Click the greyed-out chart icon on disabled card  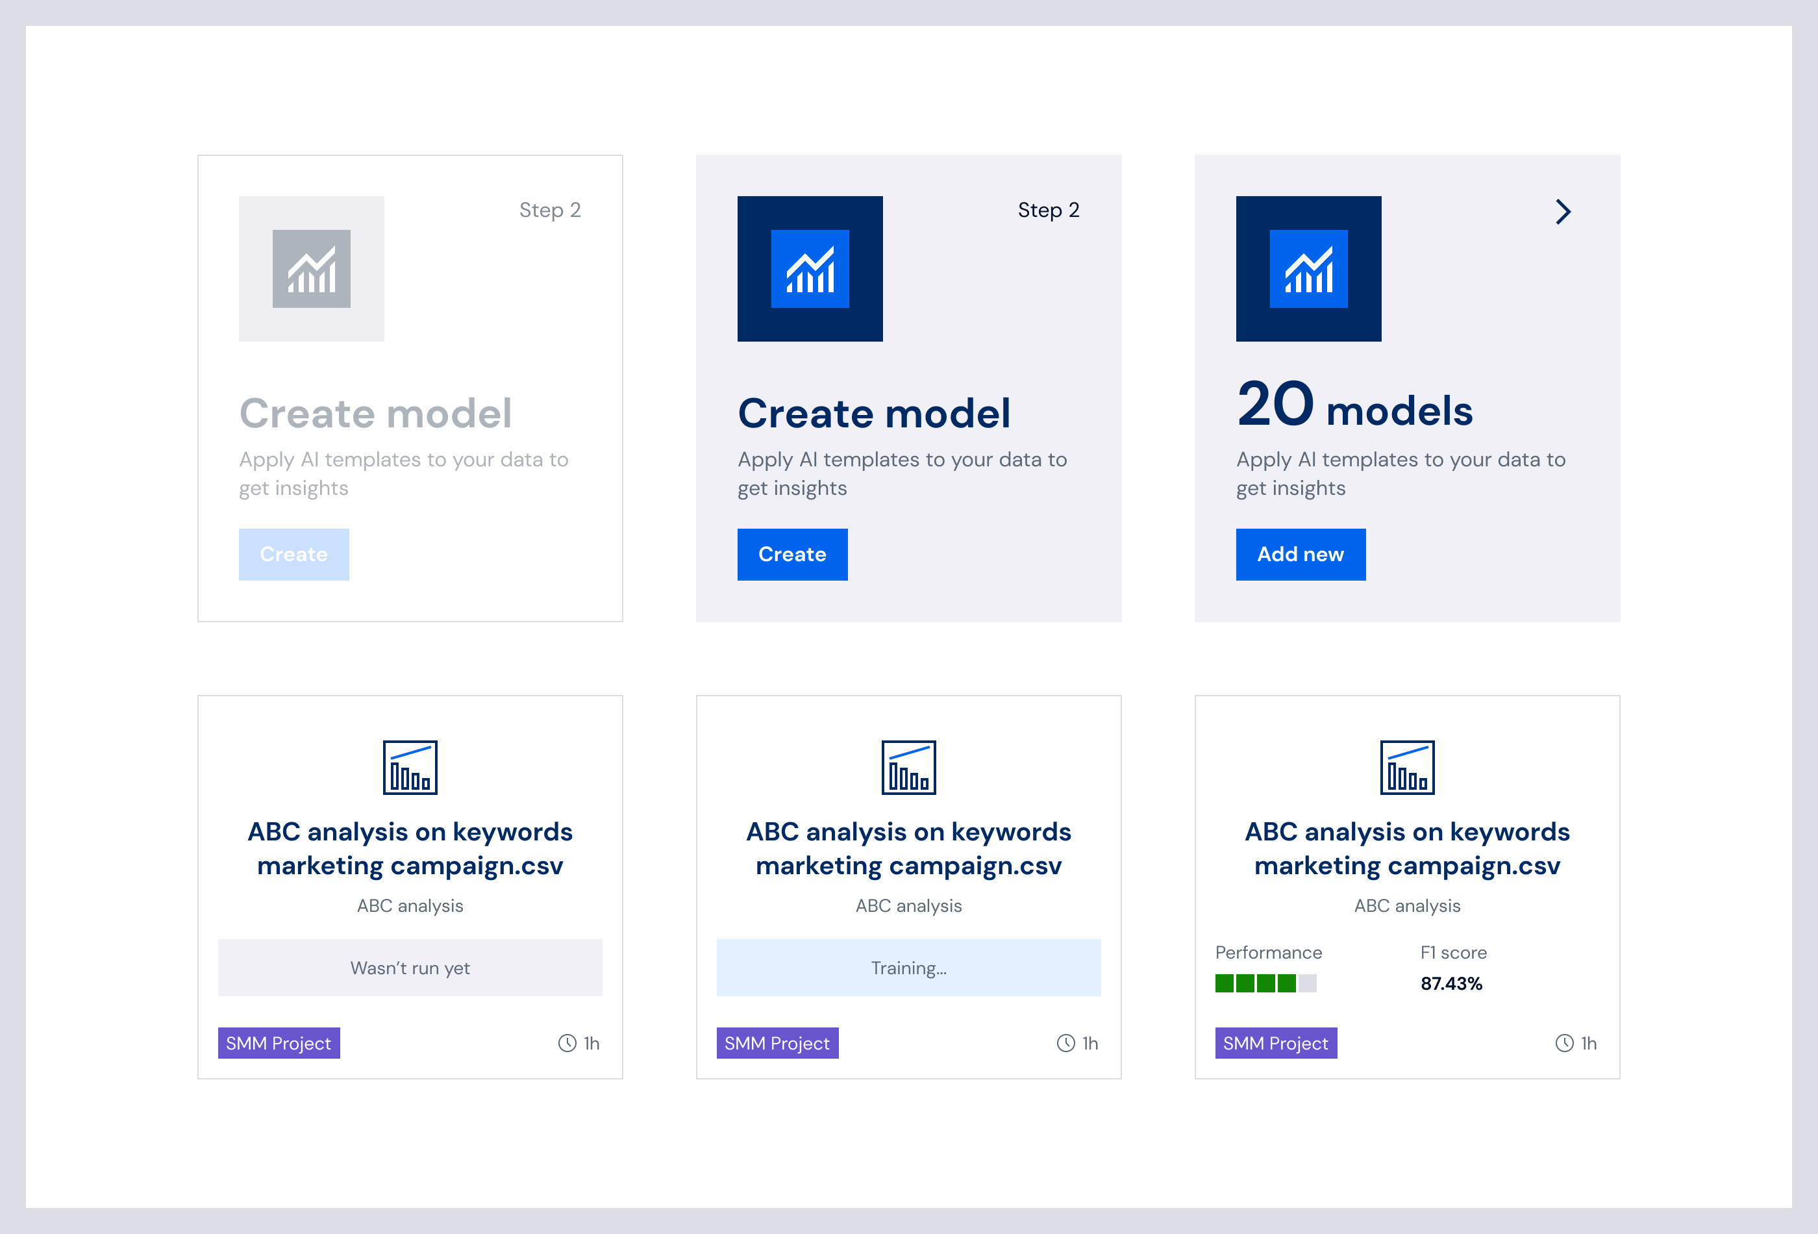pos(312,268)
